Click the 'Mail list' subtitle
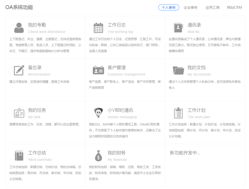 pos(194,32)
